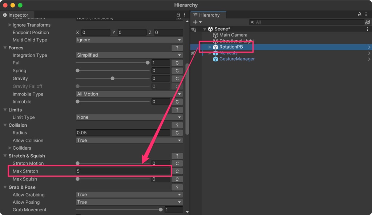Open the Hierarchy panel options menu
Image resolution: width=372 pixels, height=215 pixels.
point(366,15)
